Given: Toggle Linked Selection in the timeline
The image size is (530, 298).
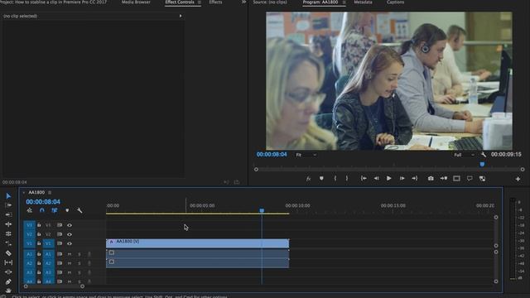Looking at the screenshot, I should pos(55,210).
